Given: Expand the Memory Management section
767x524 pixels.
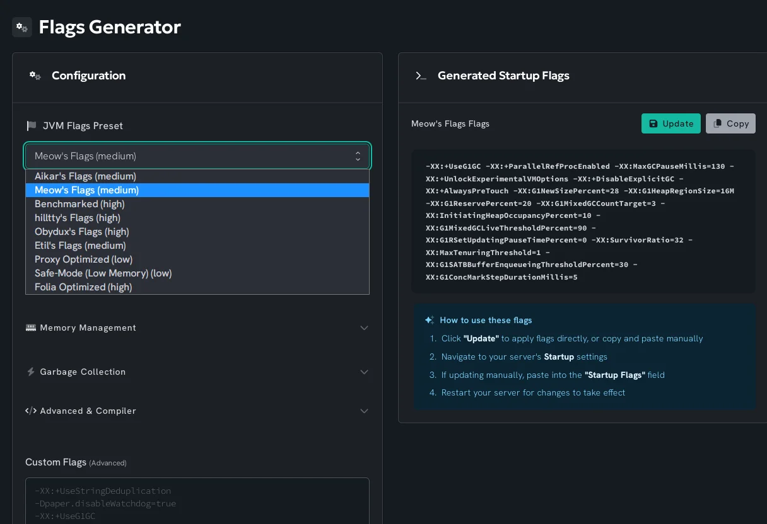Looking at the screenshot, I should [x=364, y=327].
